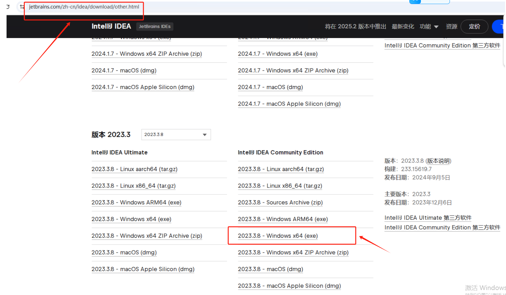Image resolution: width=506 pixels, height=295 pixels.
Task: Open IntelliJ IDEA Ultimate 第三方软件 link
Action: click(x=428, y=218)
